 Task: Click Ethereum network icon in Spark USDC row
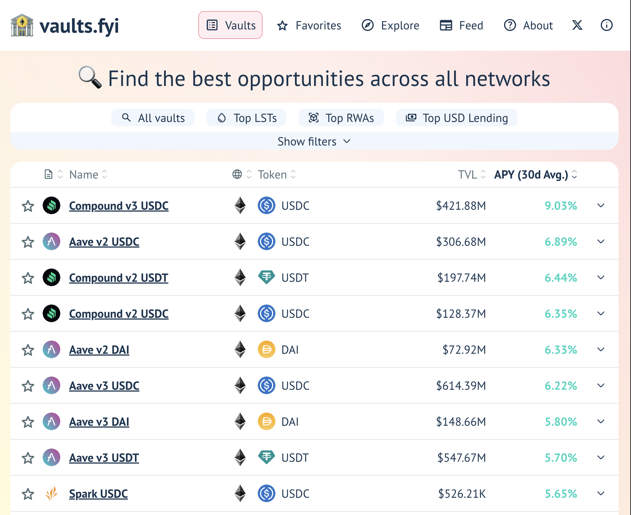(240, 493)
